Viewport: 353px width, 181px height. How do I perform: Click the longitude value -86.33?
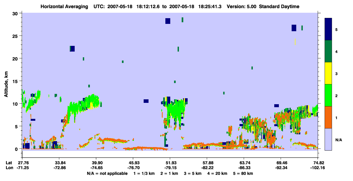point(244,168)
